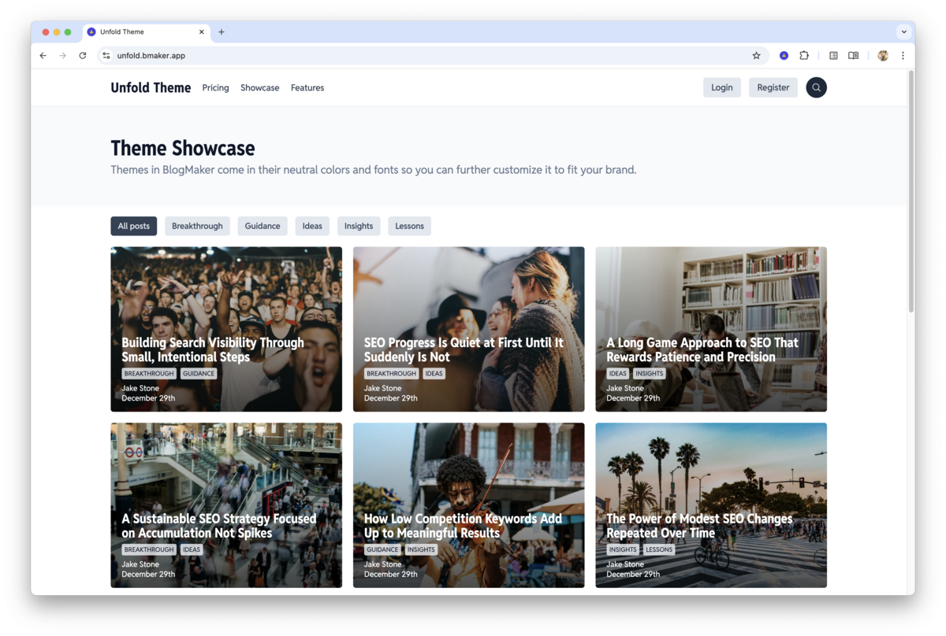Open the tab list chevron in the tab strip
Viewport: 946px width, 636px height.
click(903, 31)
